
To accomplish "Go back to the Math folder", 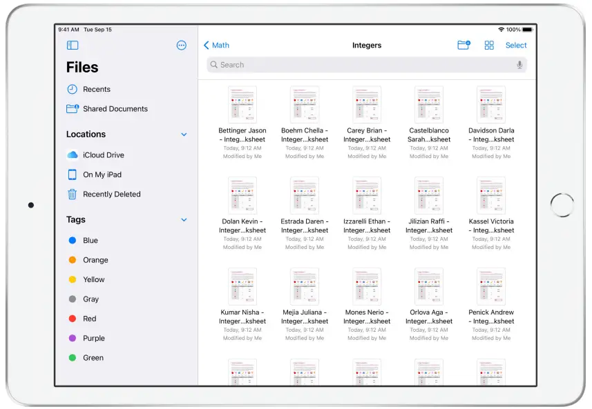I will click(x=216, y=46).
